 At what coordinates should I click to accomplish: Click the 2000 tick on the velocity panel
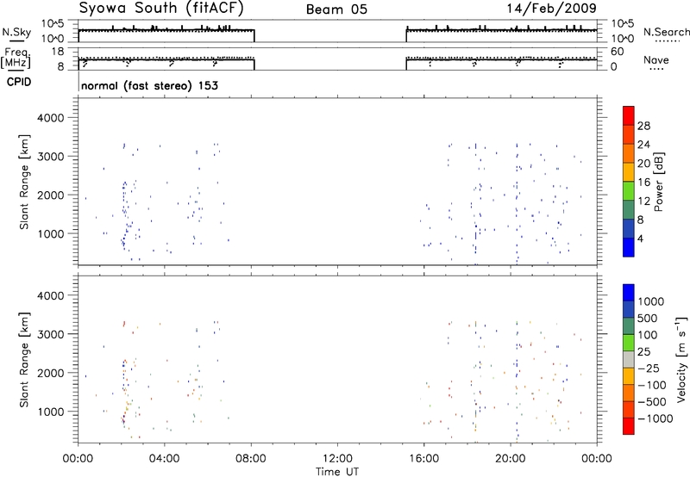(x=51, y=373)
